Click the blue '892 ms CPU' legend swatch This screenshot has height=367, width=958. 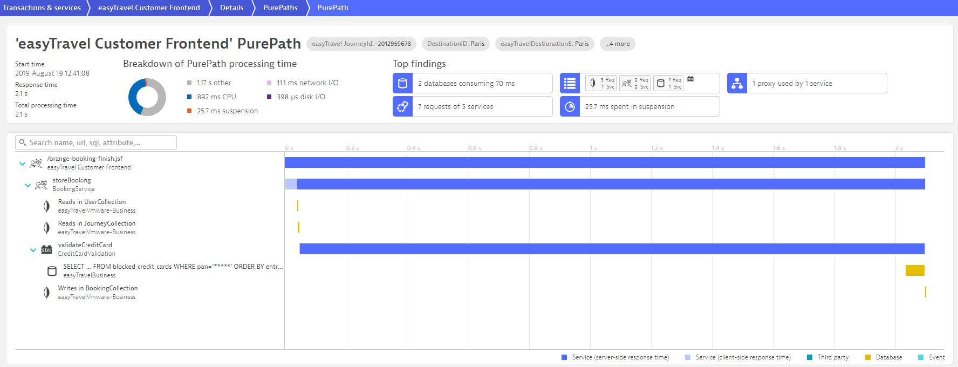point(189,97)
